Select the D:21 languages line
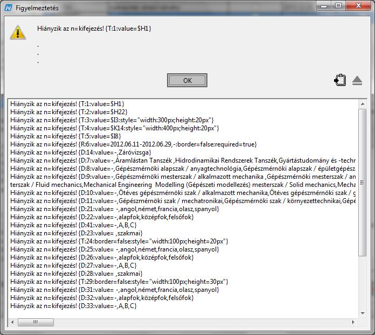Viewport: 375px width, 335px height. [115, 209]
